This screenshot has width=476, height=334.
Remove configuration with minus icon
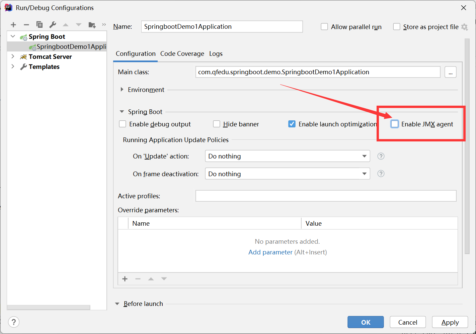click(x=26, y=25)
